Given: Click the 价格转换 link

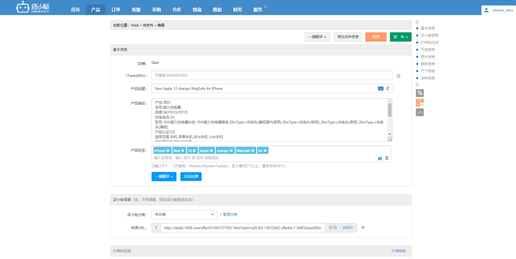Looking at the screenshot, I should coord(398,251).
